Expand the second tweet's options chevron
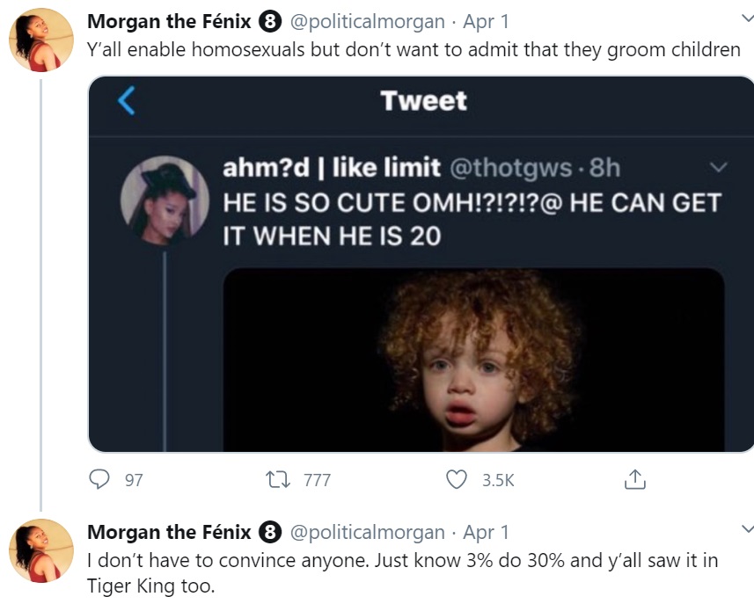Screen dimensions: 754x604 point(747,528)
